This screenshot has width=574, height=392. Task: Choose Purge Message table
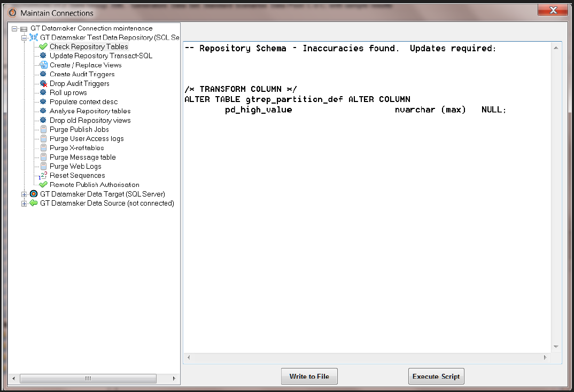[x=83, y=157]
